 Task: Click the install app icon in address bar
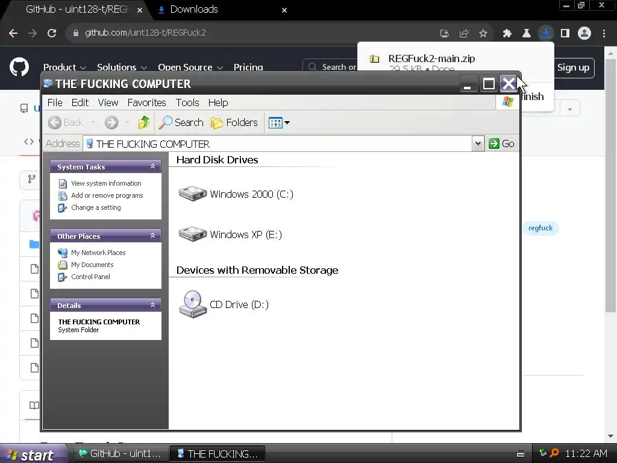click(x=445, y=34)
